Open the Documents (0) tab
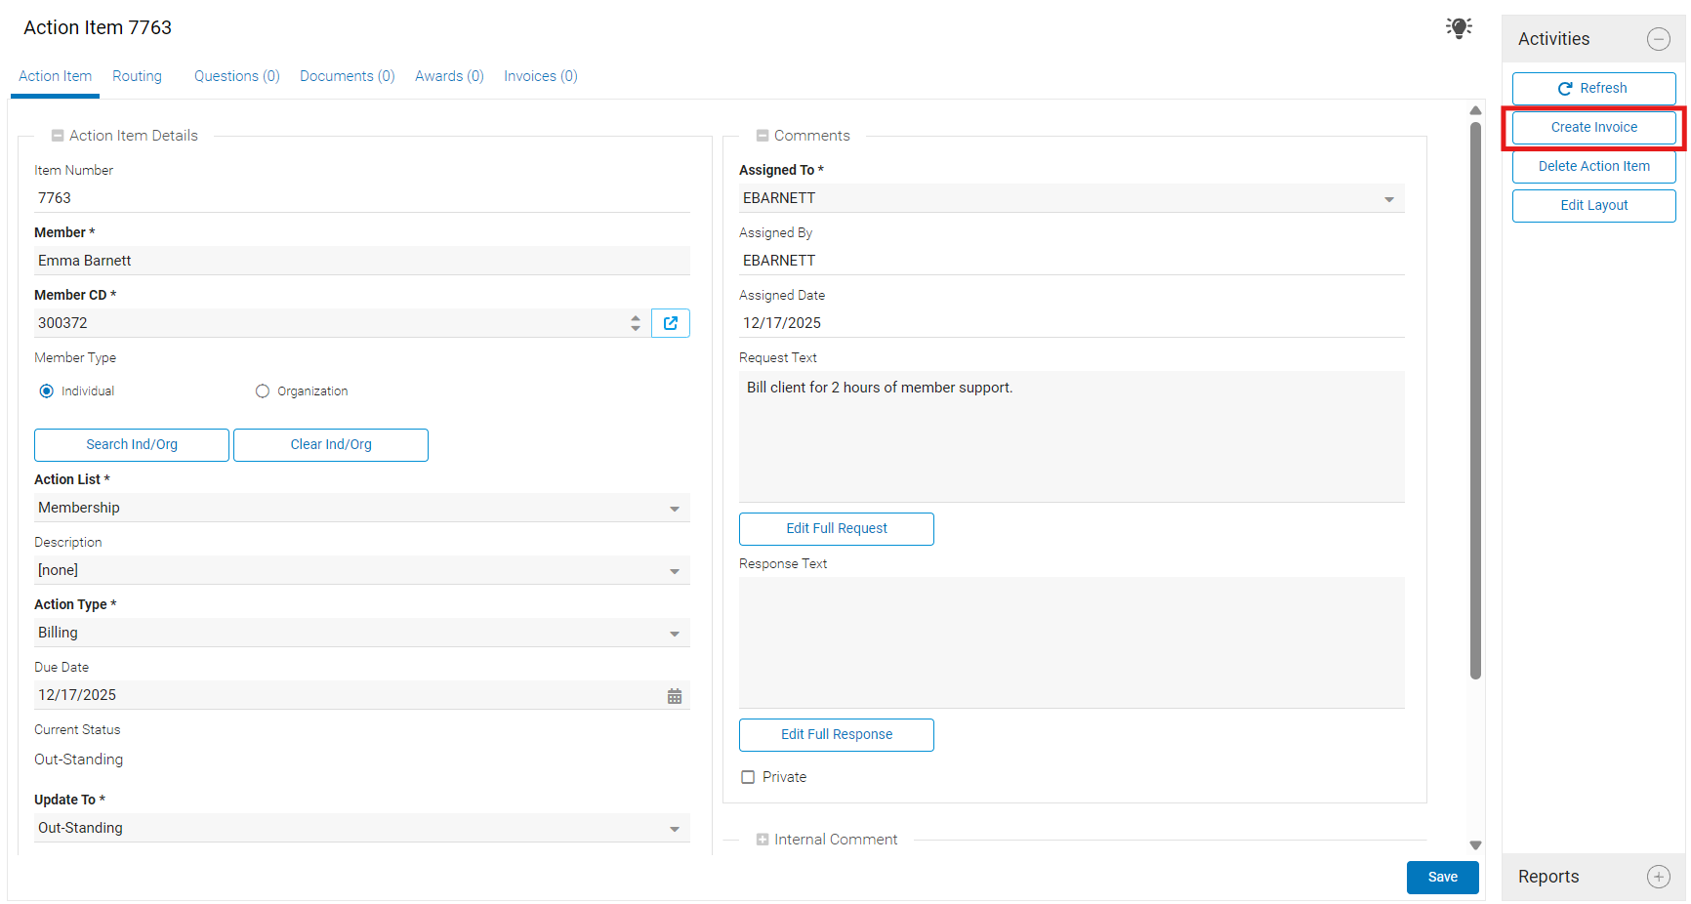Screen dimensions: 1691x904 [x=348, y=76]
